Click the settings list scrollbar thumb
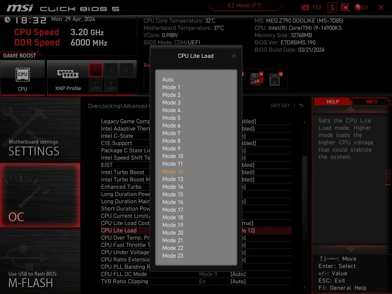The width and height of the screenshot is (392, 294). [x=304, y=199]
